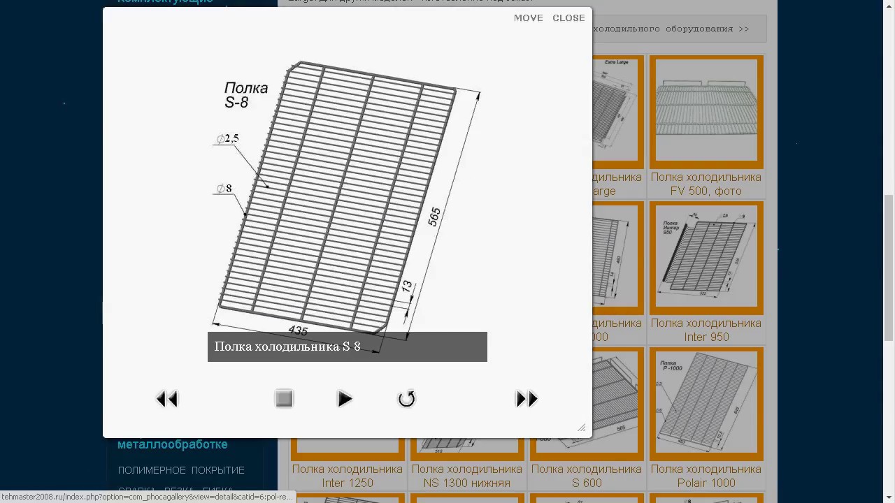Open thumbnail Полка холодильника Inter 950
The height and width of the screenshot is (503, 895).
[706, 258]
